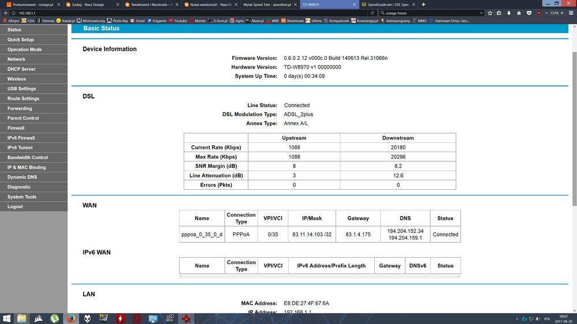Select DHCP Server from sidebar menu
Screen dimensions: 577x324
[21, 69]
